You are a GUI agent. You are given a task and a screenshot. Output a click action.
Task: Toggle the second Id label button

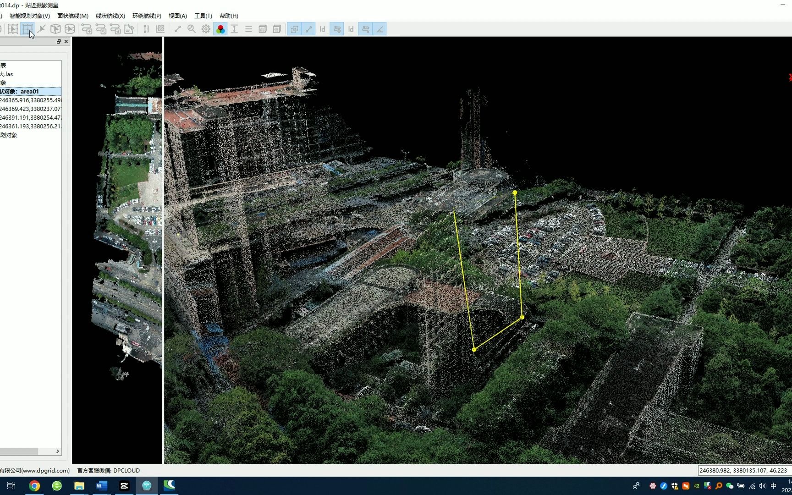pyautogui.click(x=351, y=29)
